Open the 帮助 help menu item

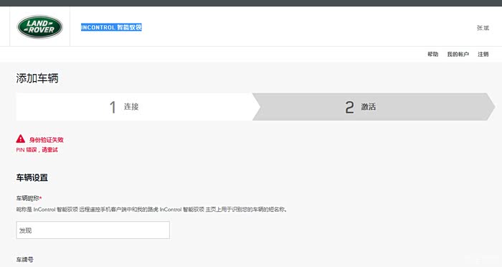point(433,54)
